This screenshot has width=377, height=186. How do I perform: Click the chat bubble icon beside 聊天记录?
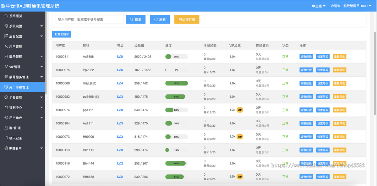coord(6,138)
